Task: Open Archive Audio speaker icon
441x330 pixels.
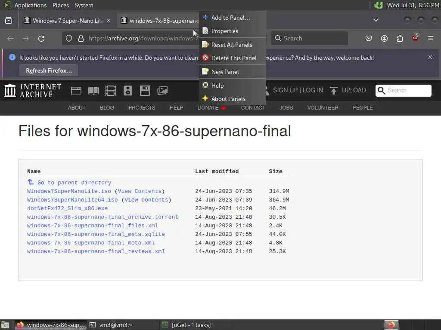Action: pyautogui.click(x=127, y=91)
